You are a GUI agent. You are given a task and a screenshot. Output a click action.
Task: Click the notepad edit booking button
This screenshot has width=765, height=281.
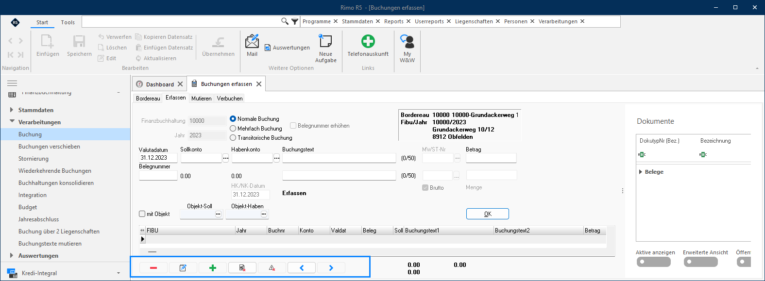[183, 268]
